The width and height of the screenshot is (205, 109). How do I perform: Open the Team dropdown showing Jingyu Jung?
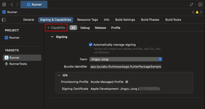coord(126,59)
